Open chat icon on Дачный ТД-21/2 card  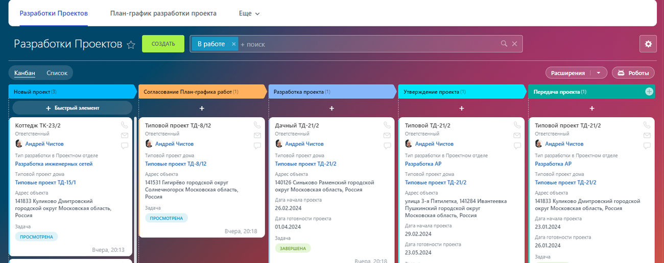tap(387, 146)
